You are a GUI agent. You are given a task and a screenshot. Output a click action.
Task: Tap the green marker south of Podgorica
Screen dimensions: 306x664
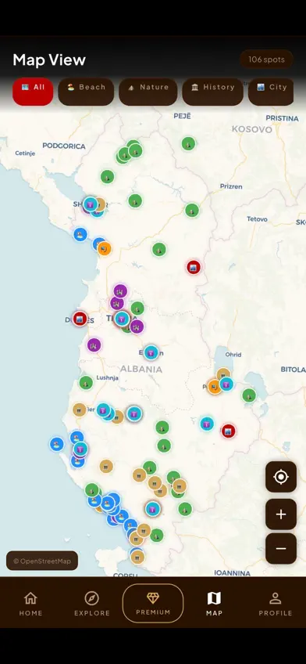coord(107,177)
